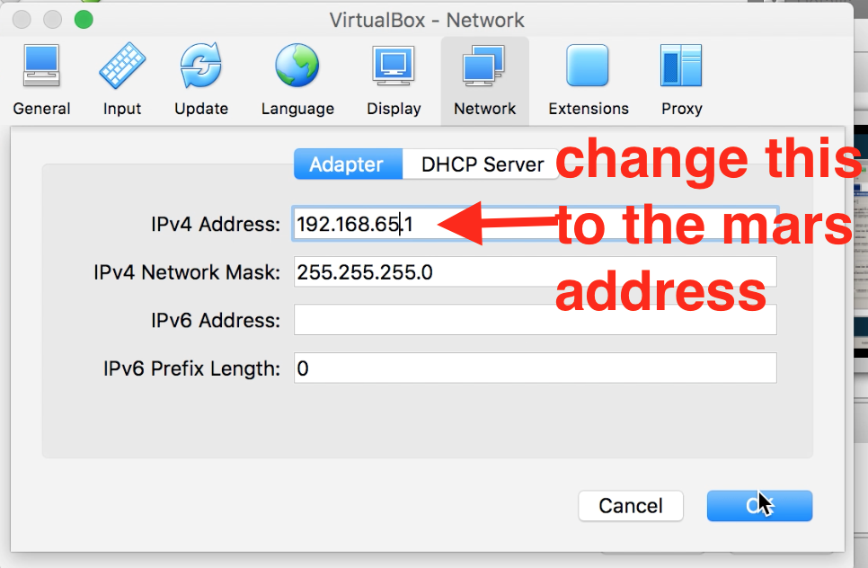Screen dimensions: 868x568
Task: Click the Proxy preferences icon
Action: 681,68
